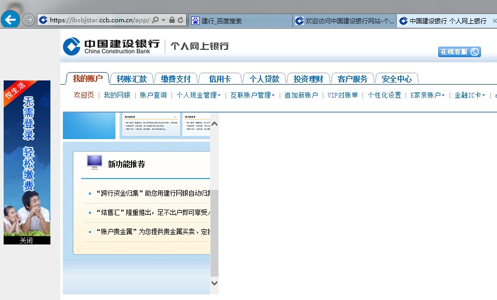Click the inner panel vertical scrollbar thumb

click(x=214, y=233)
